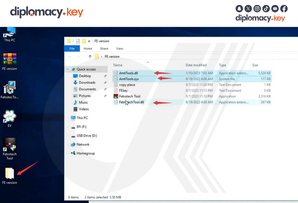Open the Instagram icon in the header
This screenshot has height=203, width=298.
pyautogui.click(x=257, y=8)
